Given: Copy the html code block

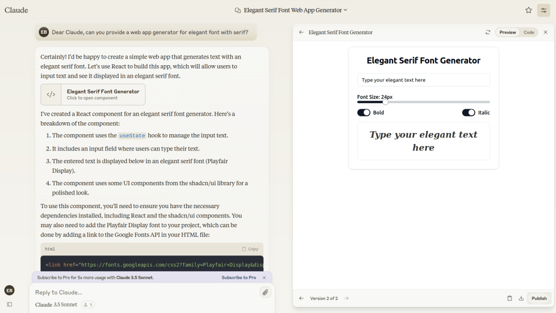Looking at the screenshot, I should point(250,249).
